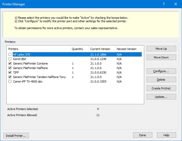
Task: Check the HP Latex 570 checkbox
Action: 10,54
